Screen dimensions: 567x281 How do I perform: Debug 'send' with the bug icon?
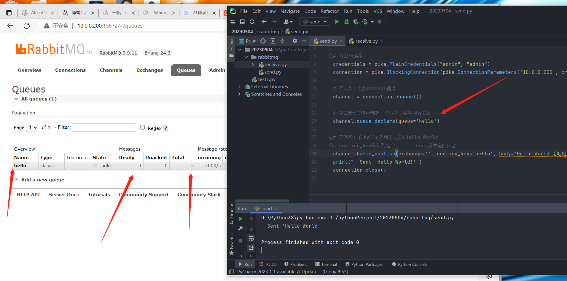click(346, 22)
